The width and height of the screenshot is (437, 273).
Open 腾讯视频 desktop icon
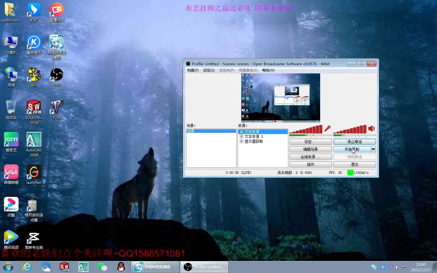click(x=11, y=240)
